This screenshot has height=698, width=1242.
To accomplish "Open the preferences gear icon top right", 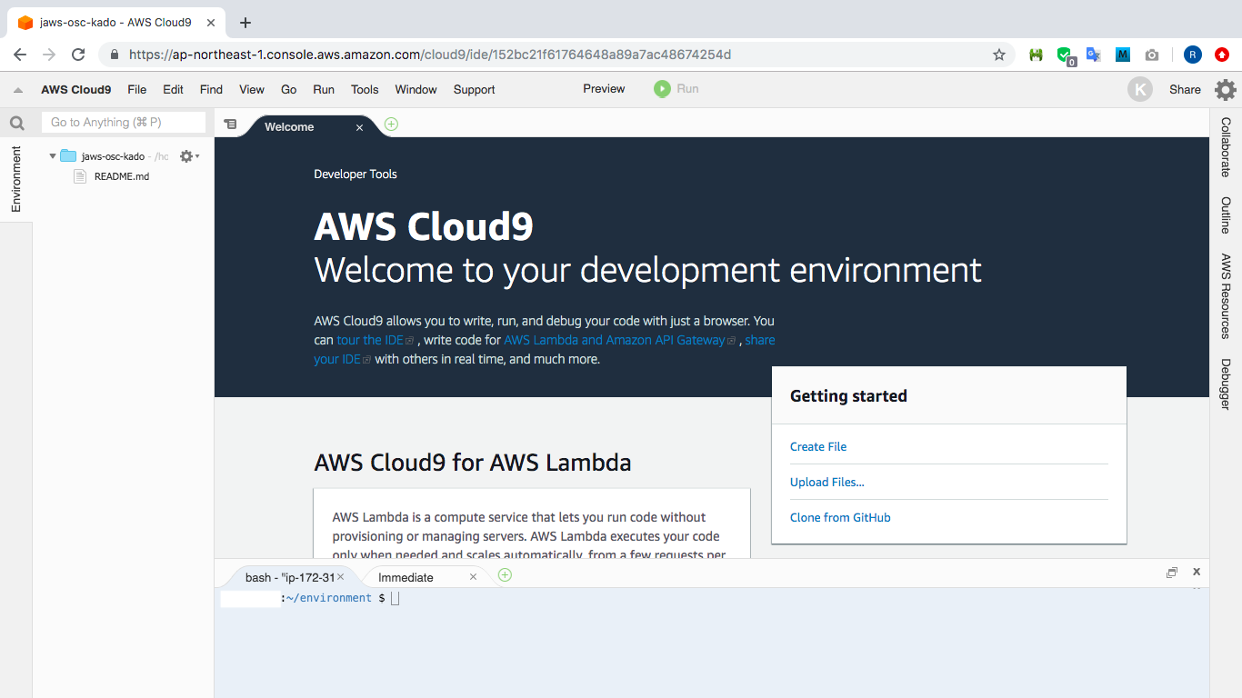I will (1226, 89).
